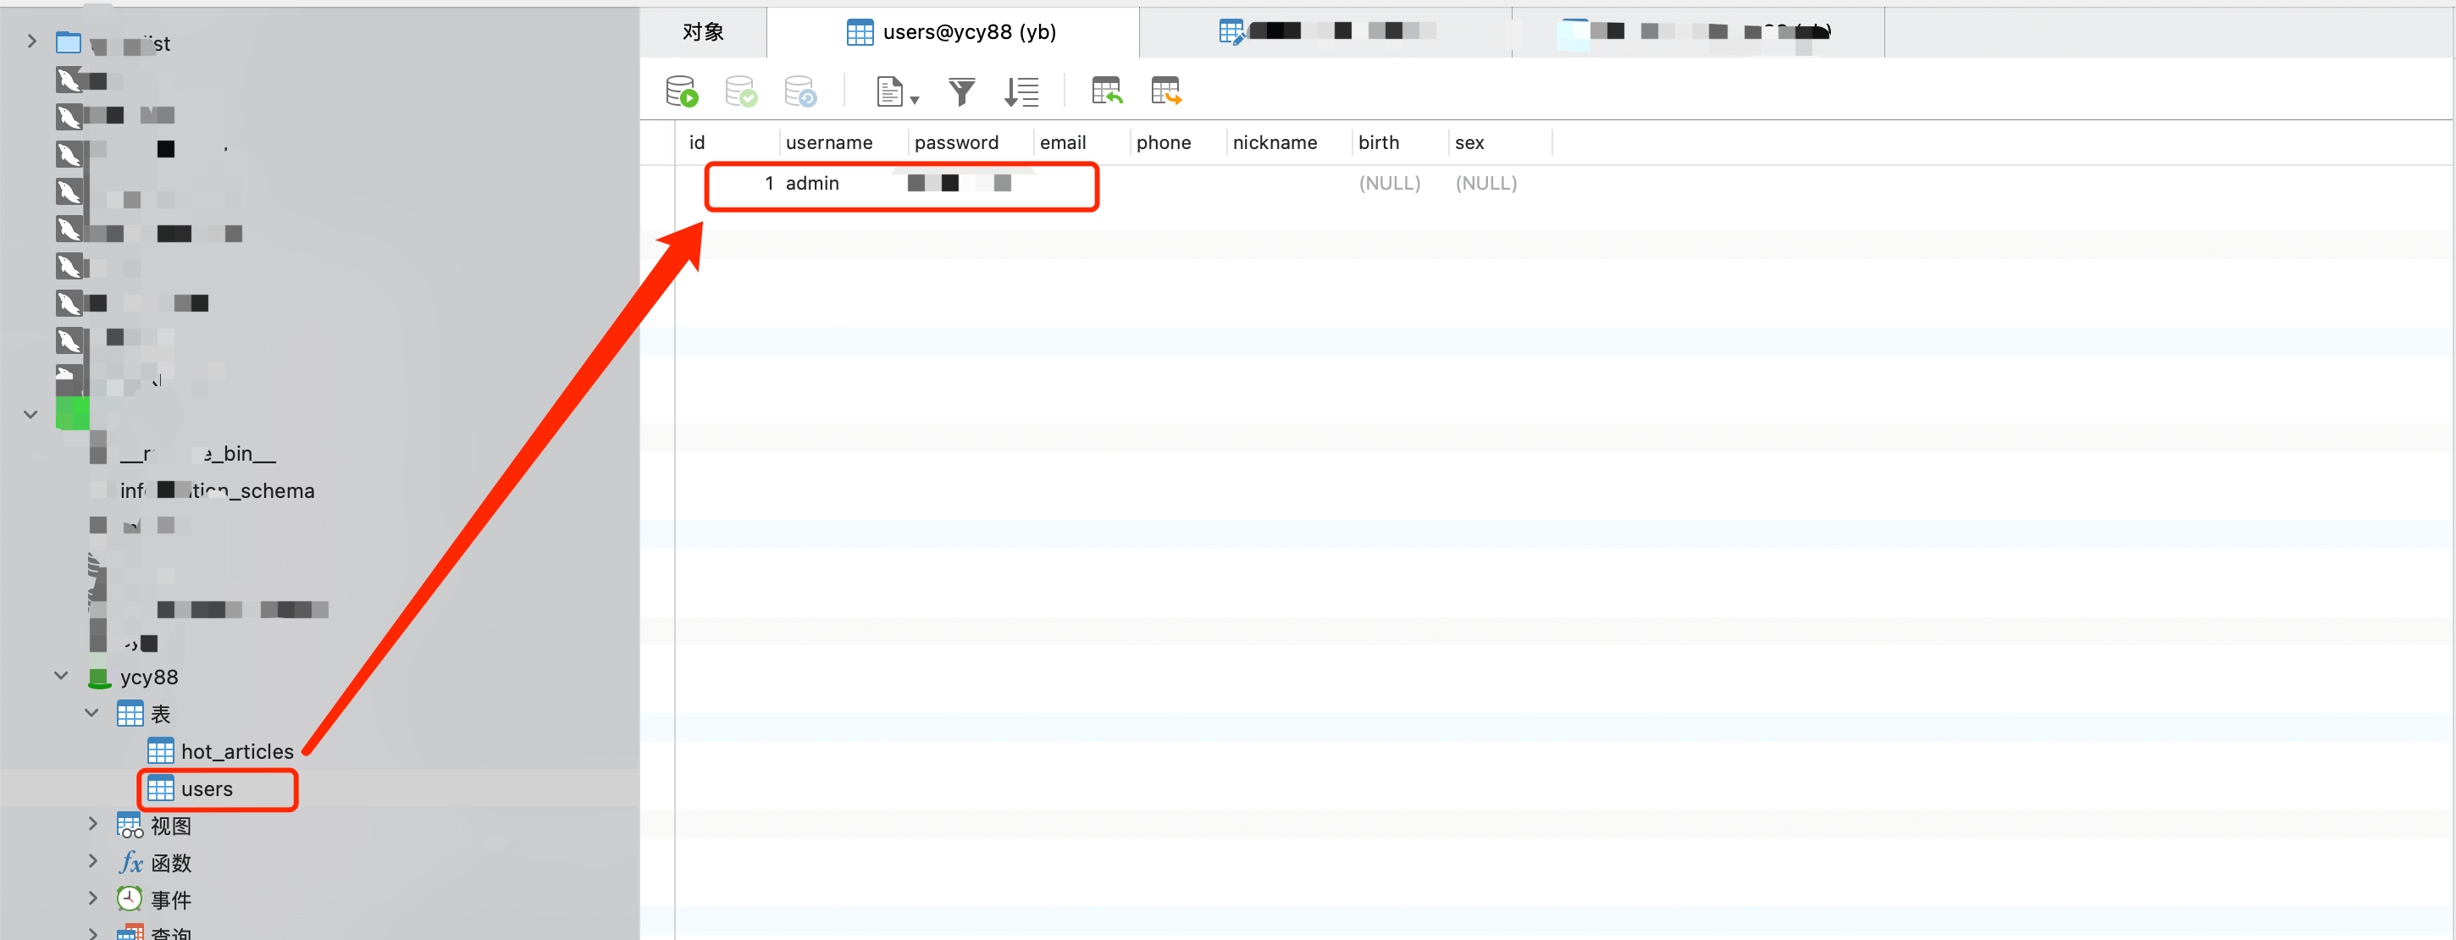Click the rollback transaction toolbar icon
The image size is (2456, 940).
click(x=799, y=91)
